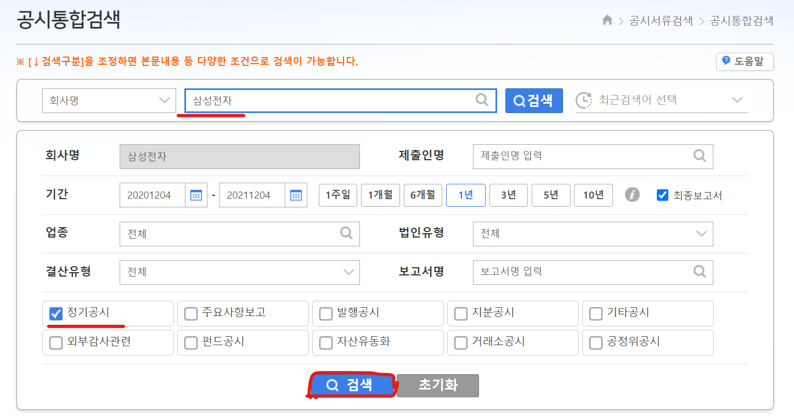Uncheck the 정기공시 checkbox
The image size is (794, 417).
coord(55,313)
